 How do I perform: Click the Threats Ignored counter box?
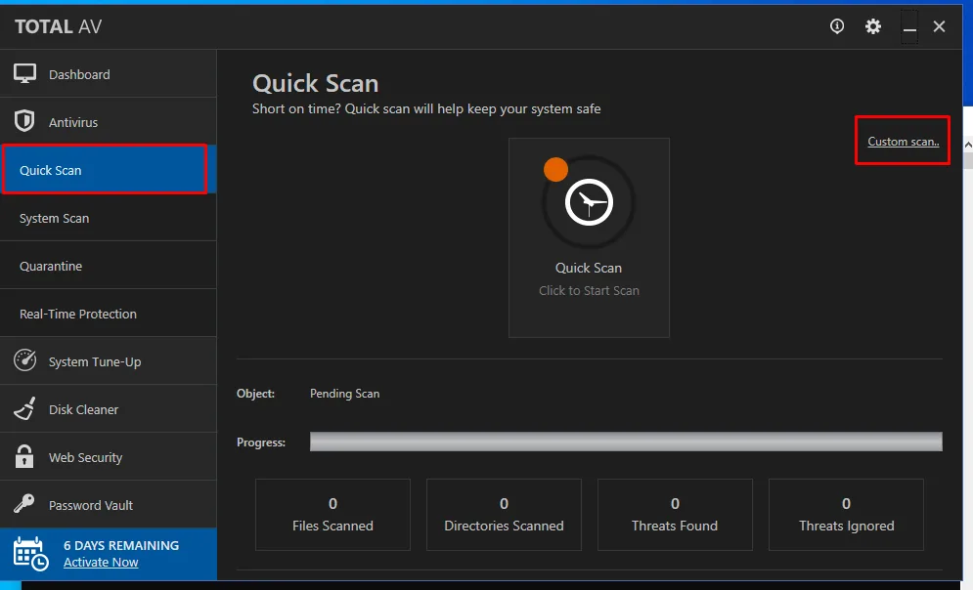(x=847, y=515)
